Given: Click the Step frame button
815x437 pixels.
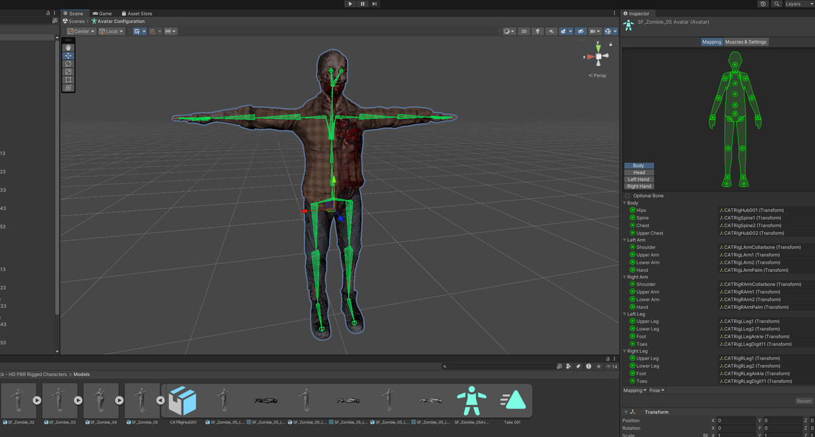Looking at the screenshot, I should pyautogui.click(x=376, y=4).
